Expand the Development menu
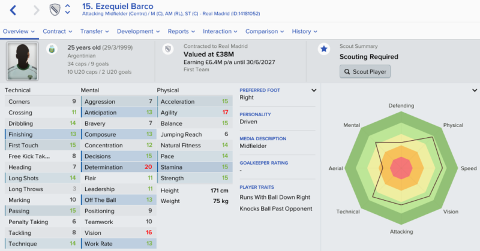The width and height of the screenshot is (480, 251). click(139, 32)
